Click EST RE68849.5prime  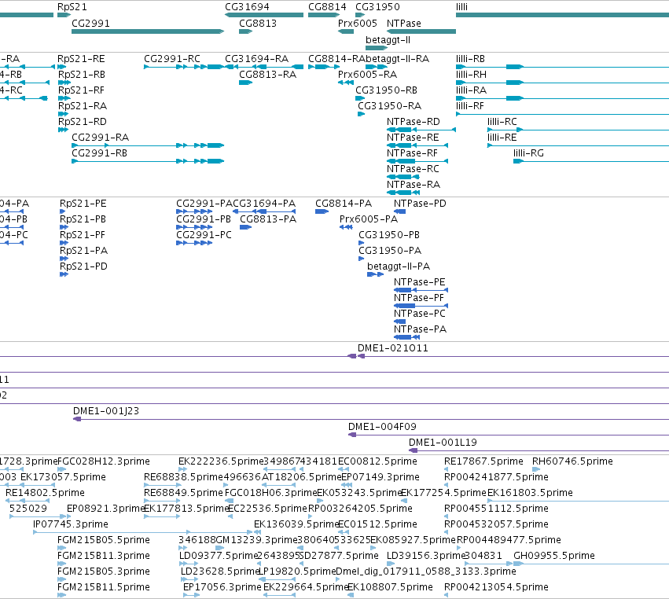point(183,493)
